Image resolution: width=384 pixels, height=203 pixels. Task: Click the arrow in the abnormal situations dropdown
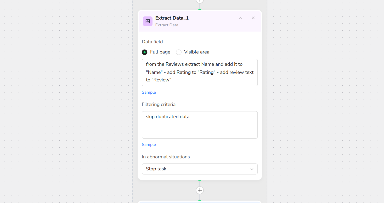click(x=252, y=169)
